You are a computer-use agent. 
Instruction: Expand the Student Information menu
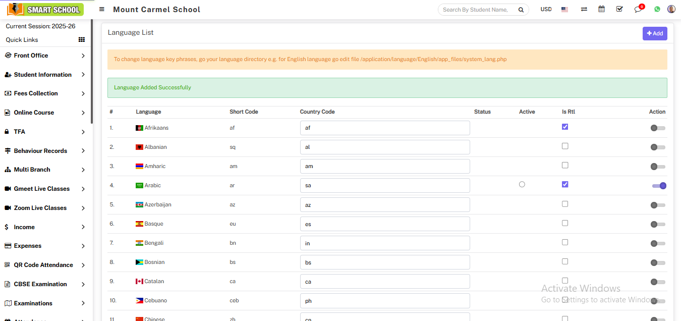pos(44,75)
